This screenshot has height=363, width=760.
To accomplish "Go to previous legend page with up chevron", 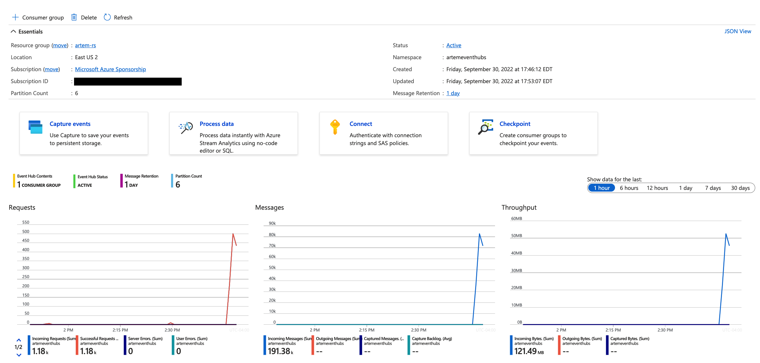I will tap(19, 340).
